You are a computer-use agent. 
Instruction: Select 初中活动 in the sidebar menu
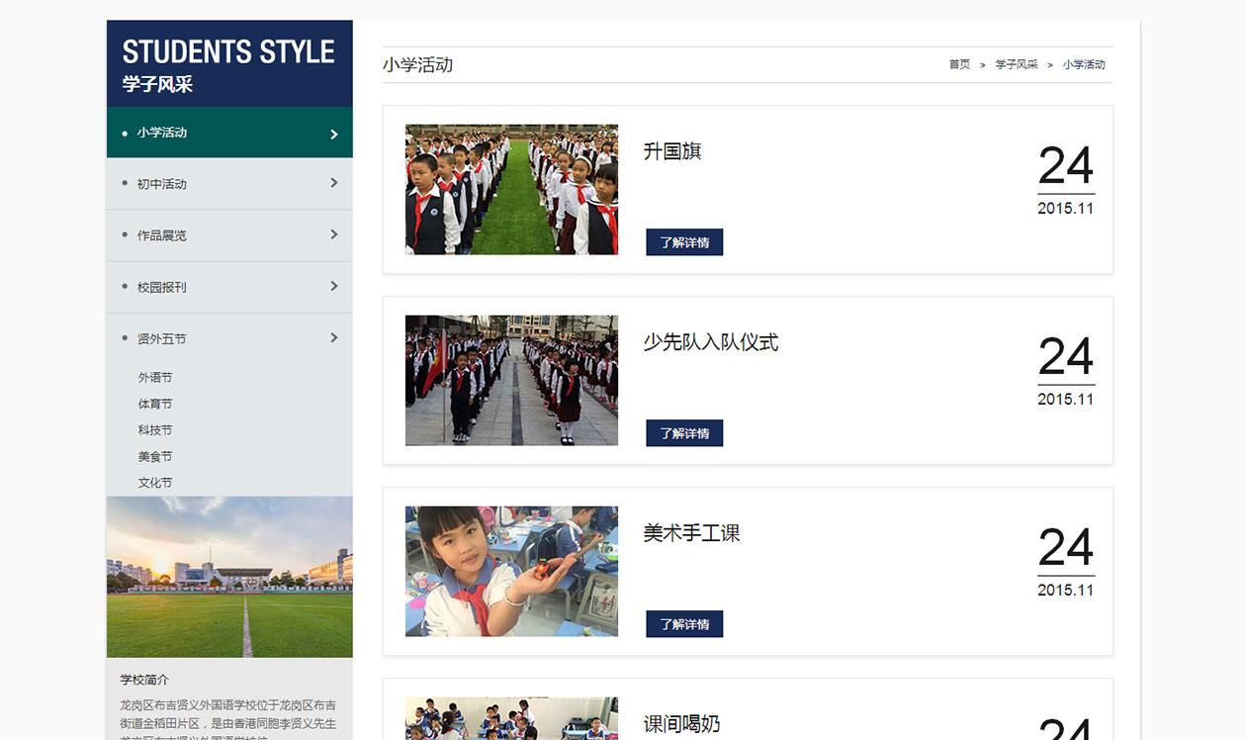229,184
